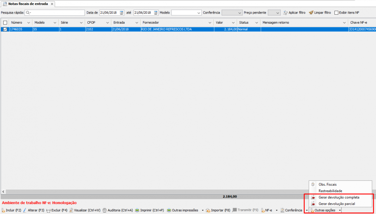
Task: Click the Limpar filtro eraser icon
Action: [311, 13]
